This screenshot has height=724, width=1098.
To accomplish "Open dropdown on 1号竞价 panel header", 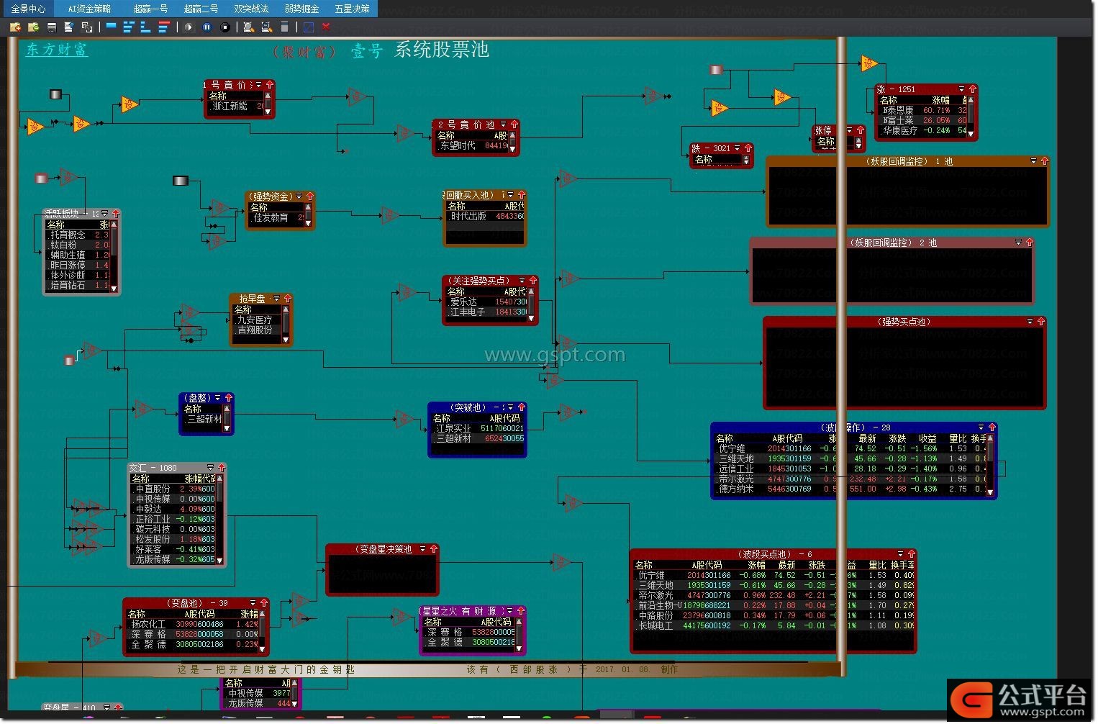I will click(259, 85).
